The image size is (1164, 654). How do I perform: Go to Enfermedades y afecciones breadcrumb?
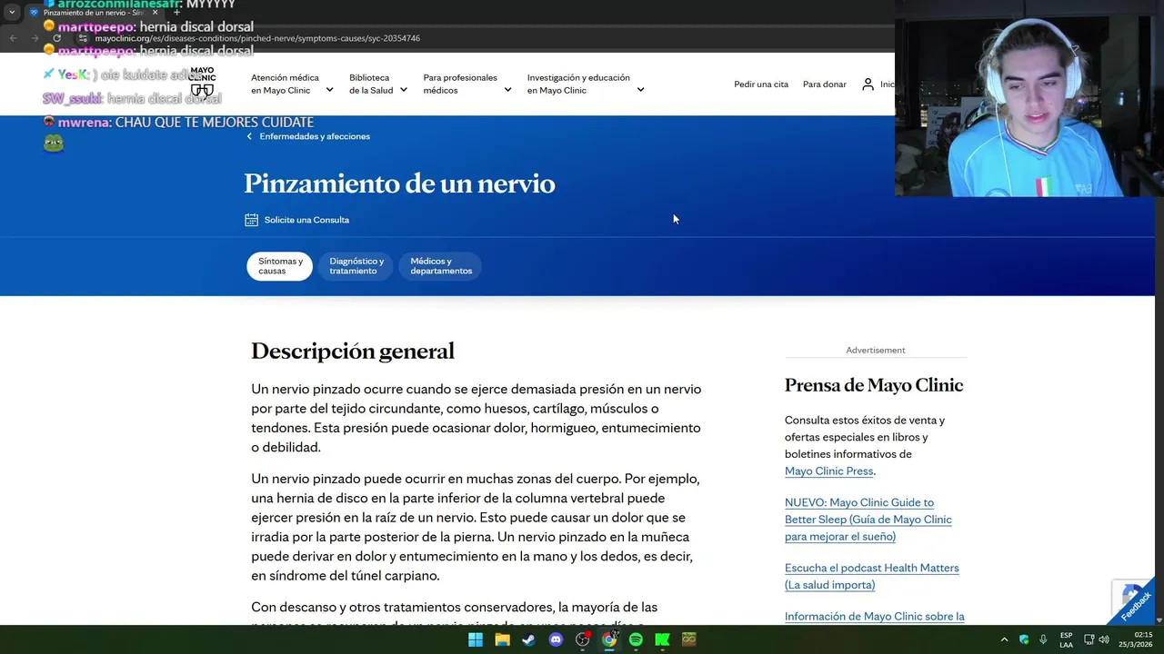(x=315, y=136)
